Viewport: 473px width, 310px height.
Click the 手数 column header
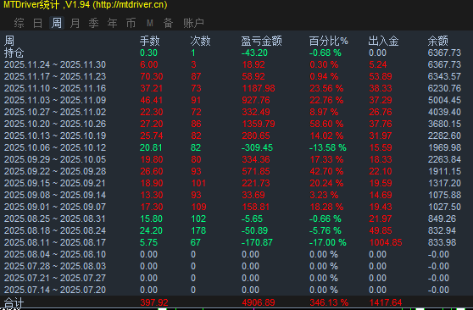(x=150, y=41)
